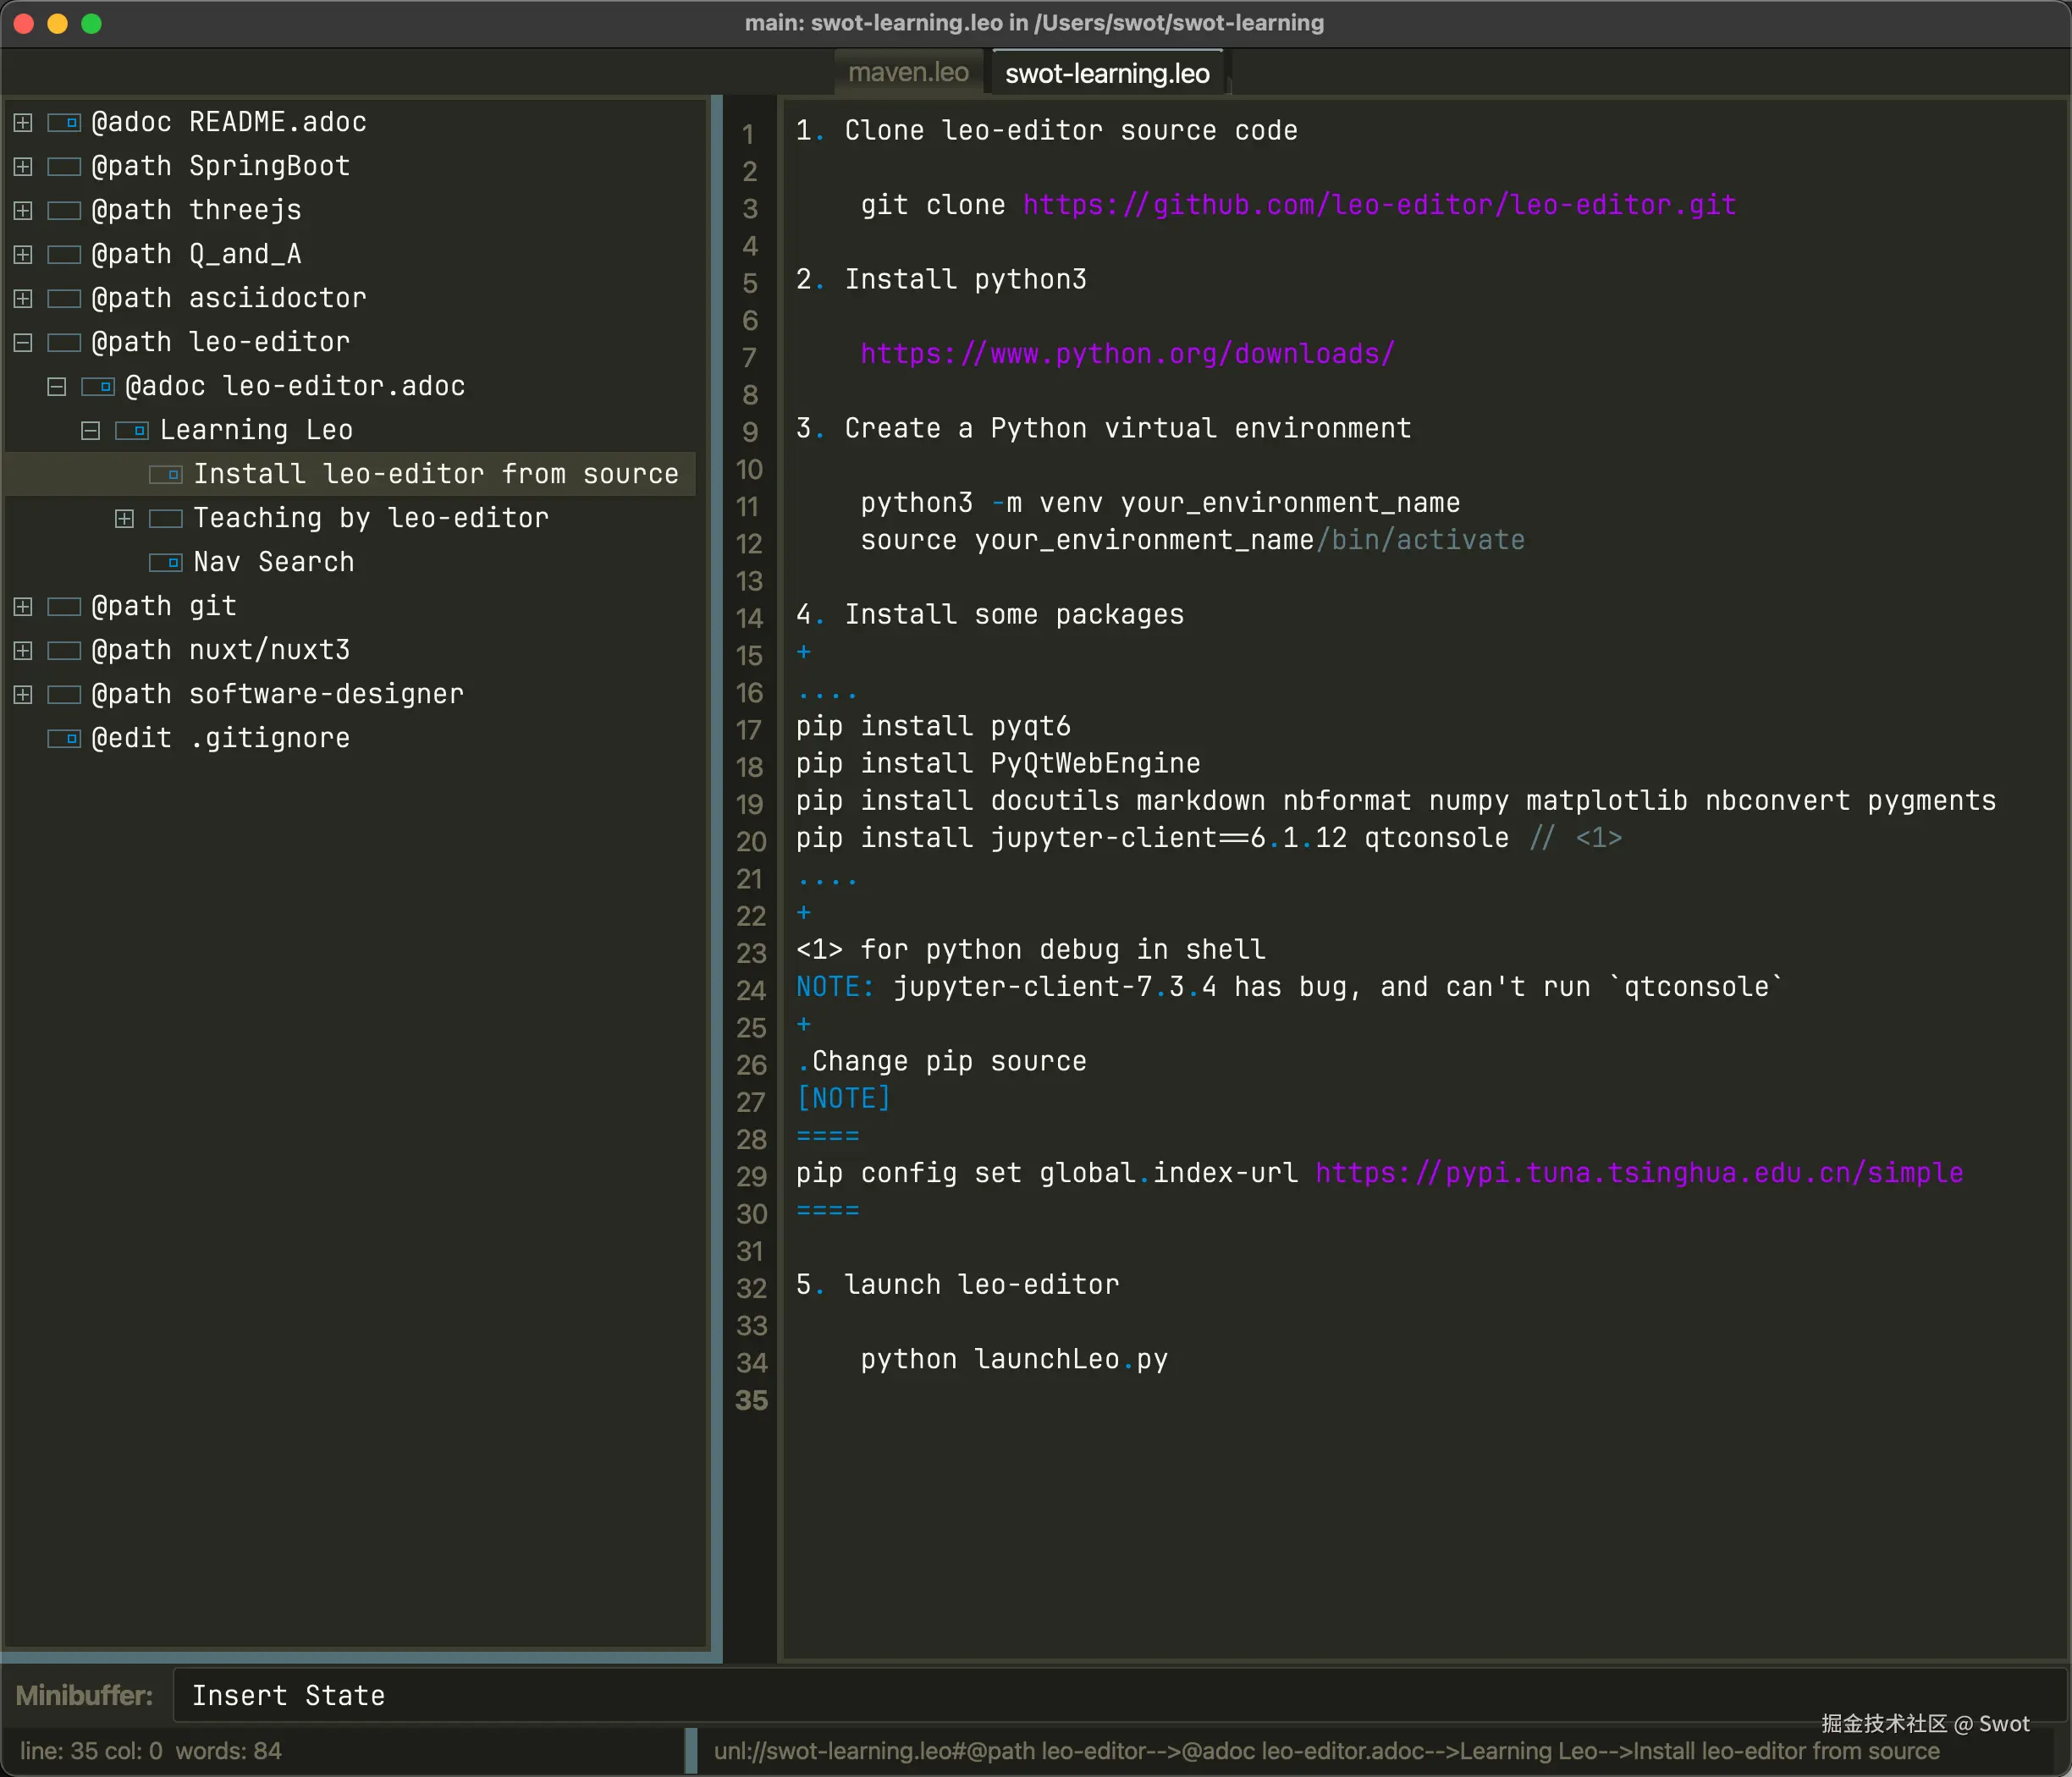The image size is (2072, 1777).
Task: Click the icon box of @path SpringBoot
Action: point(64,167)
